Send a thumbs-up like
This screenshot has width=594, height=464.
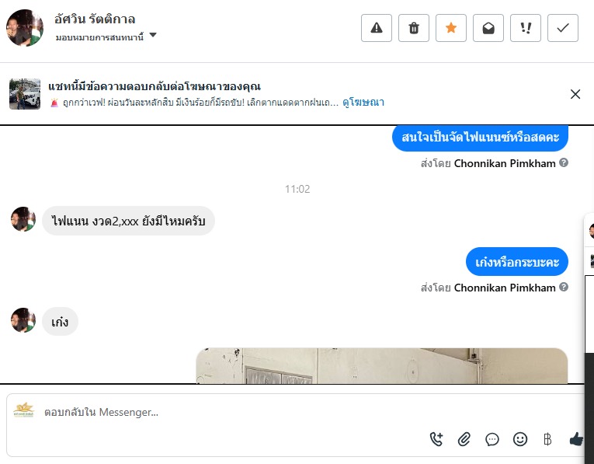tap(576, 439)
